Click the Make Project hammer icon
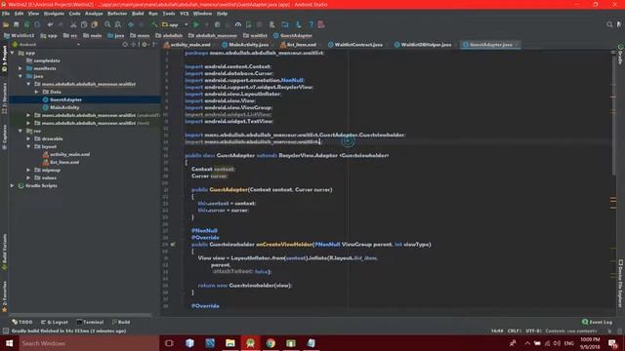Viewport: 625px width, 351px height. (x=154, y=24)
